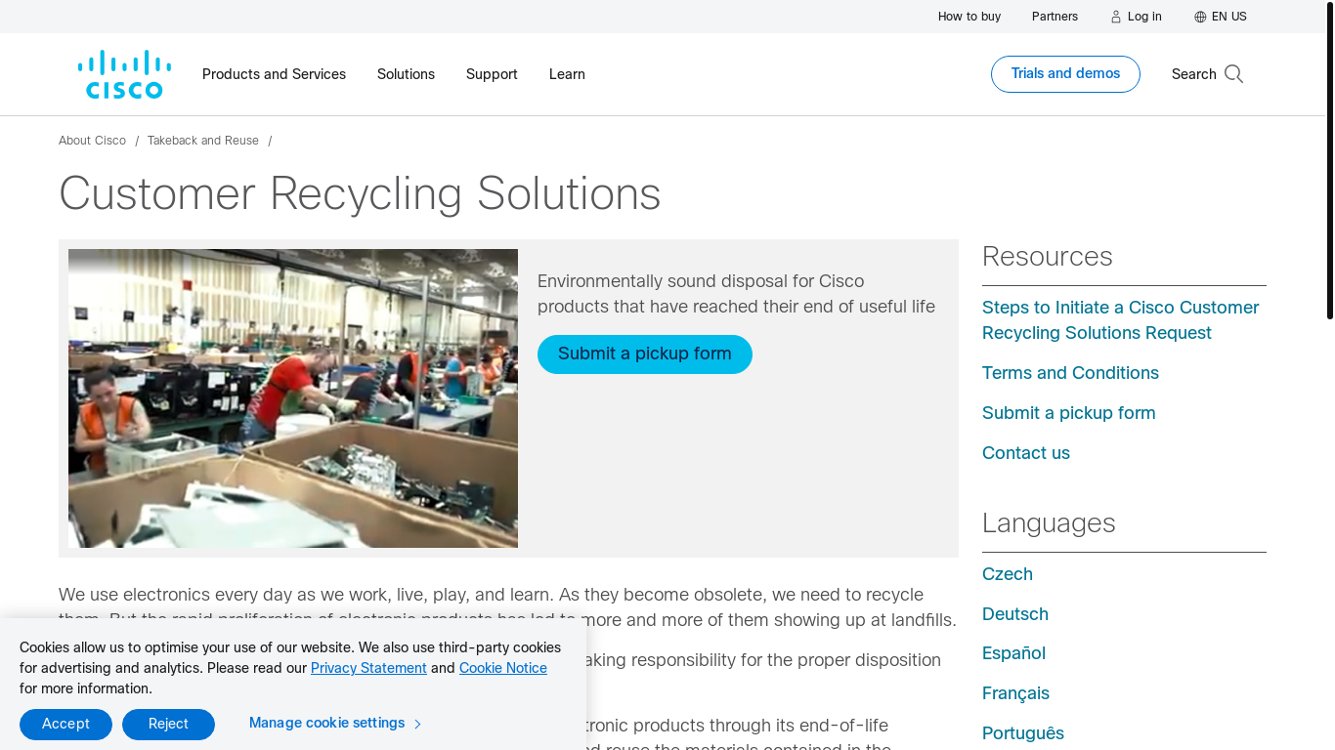1335x750 pixels.
Task: Open the Privacy Statement link
Action: (x=368, y=668)
